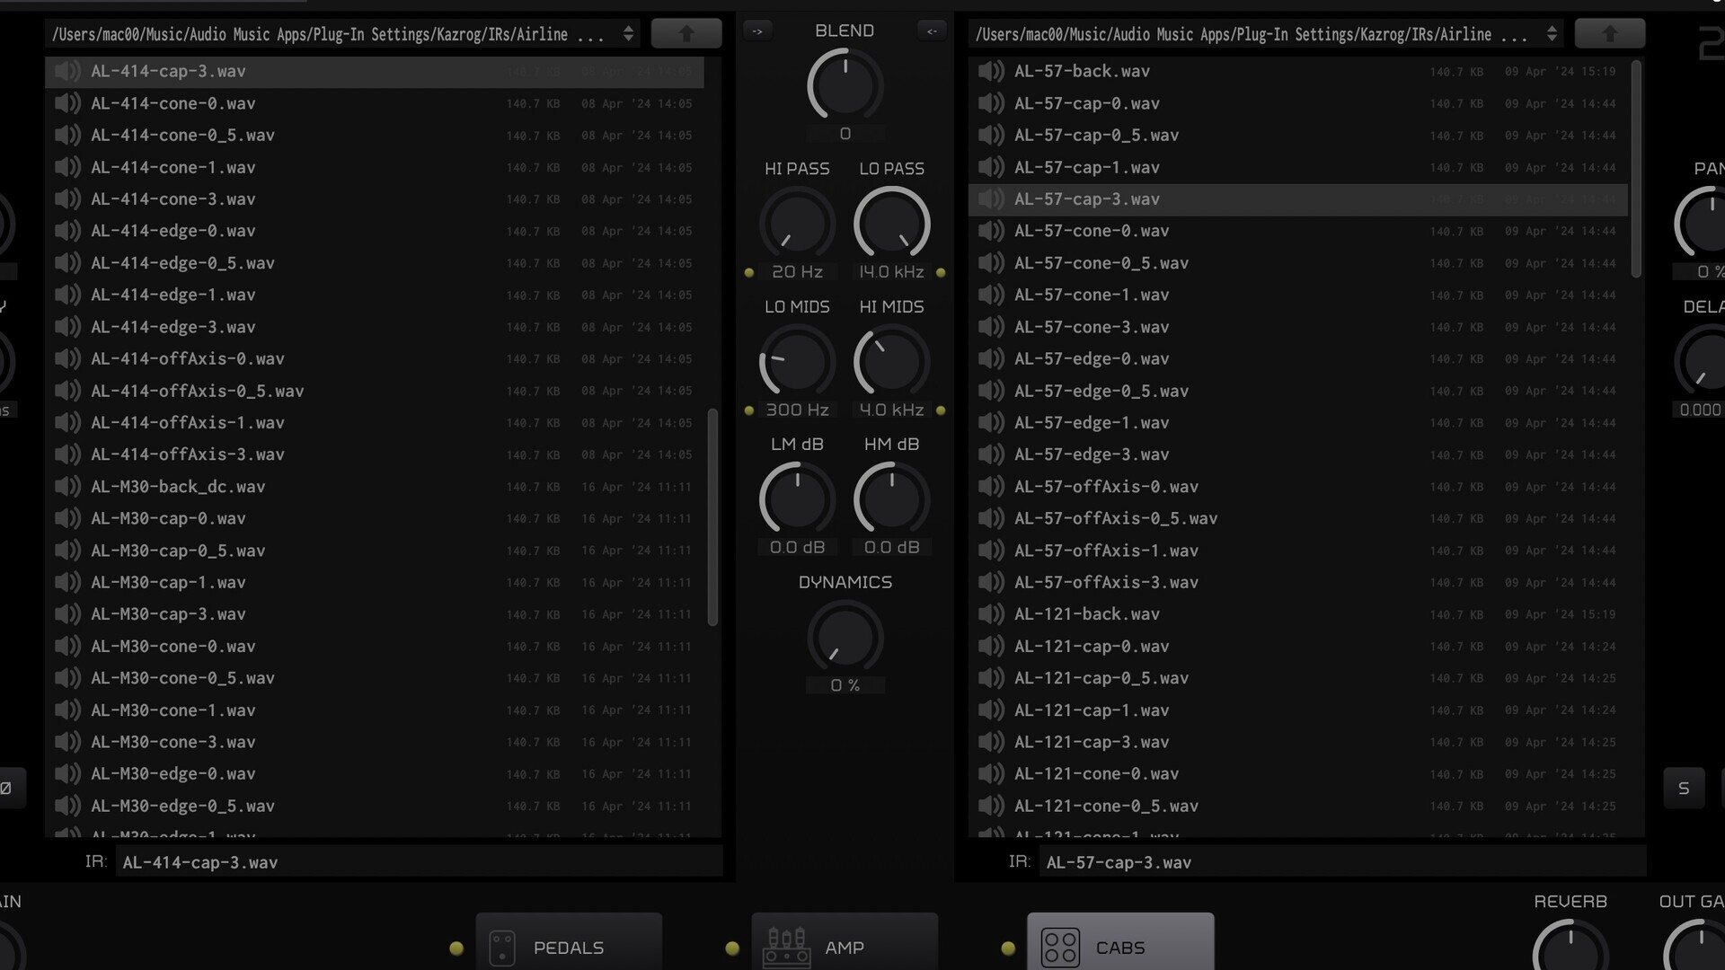The width and height of the screenshot is (1725, 970).
Task: Audition AL-57-back.wav with its speaker icon
Action: tap(991, 71)
